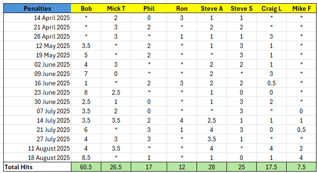This screenshot has height=173, width=317.
Task: Select the Penalties header cell
Action: 37,8
